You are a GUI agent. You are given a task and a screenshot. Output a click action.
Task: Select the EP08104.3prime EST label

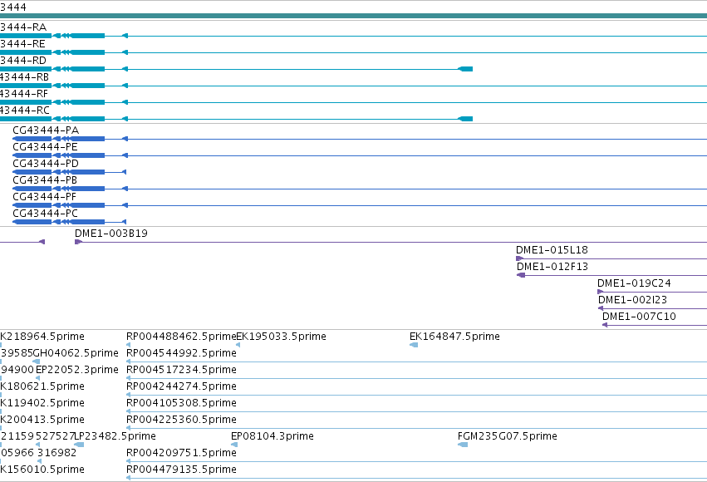pos(272,437)
